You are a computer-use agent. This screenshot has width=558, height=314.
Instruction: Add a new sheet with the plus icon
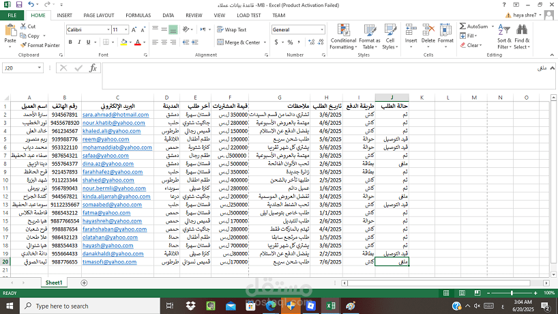pos(84,283)
